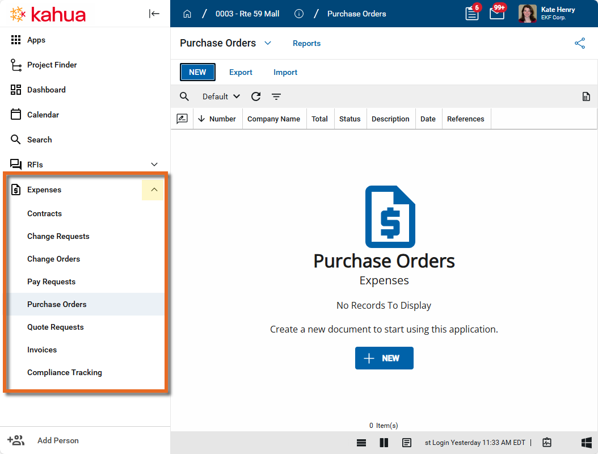Open the filter options icon
The width and height of the screenshot is (598, 454).
[x=276, y=96]
